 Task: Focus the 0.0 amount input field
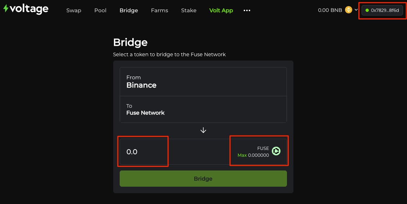click(143, 152)
